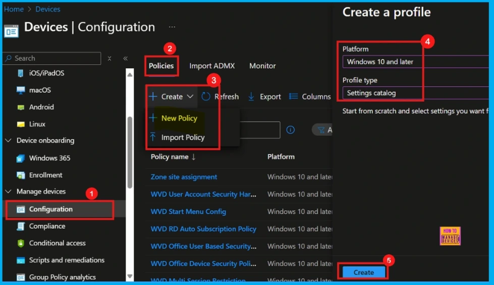Switch to the Policies tab
Image resolution: width=494 pixels, height=285 pixels.
click(161, 66)
